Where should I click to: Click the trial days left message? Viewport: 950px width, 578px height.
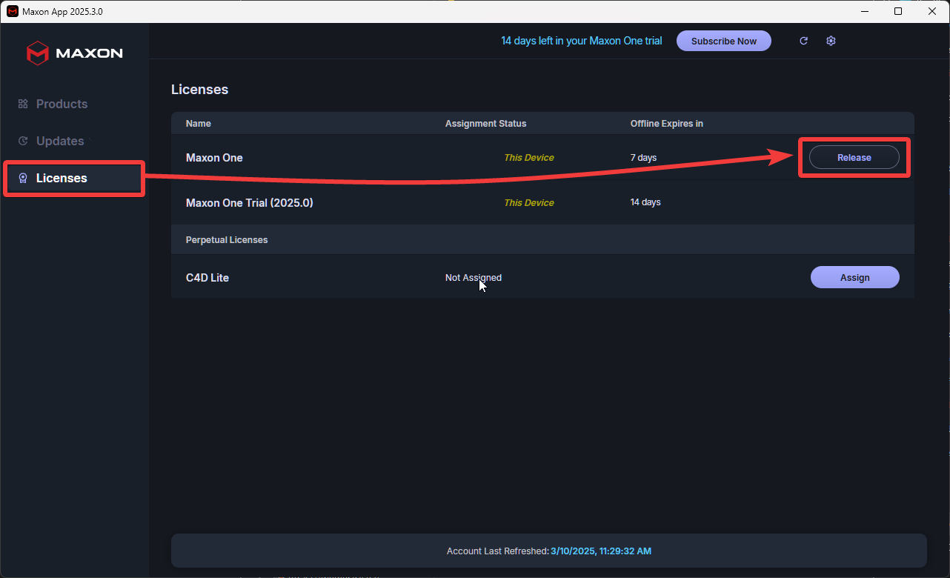point(582,41)
